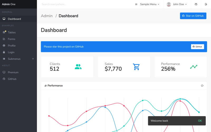Click the Admin breadcrumb
211x132 pixels.
47,16
